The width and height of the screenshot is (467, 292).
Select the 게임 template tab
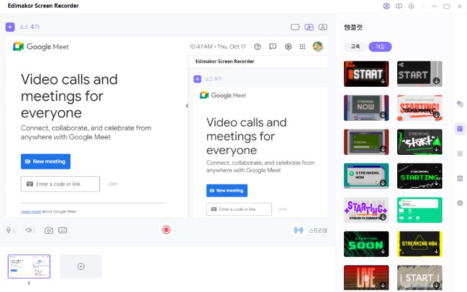pyautogui.click(x=380, y=47)
